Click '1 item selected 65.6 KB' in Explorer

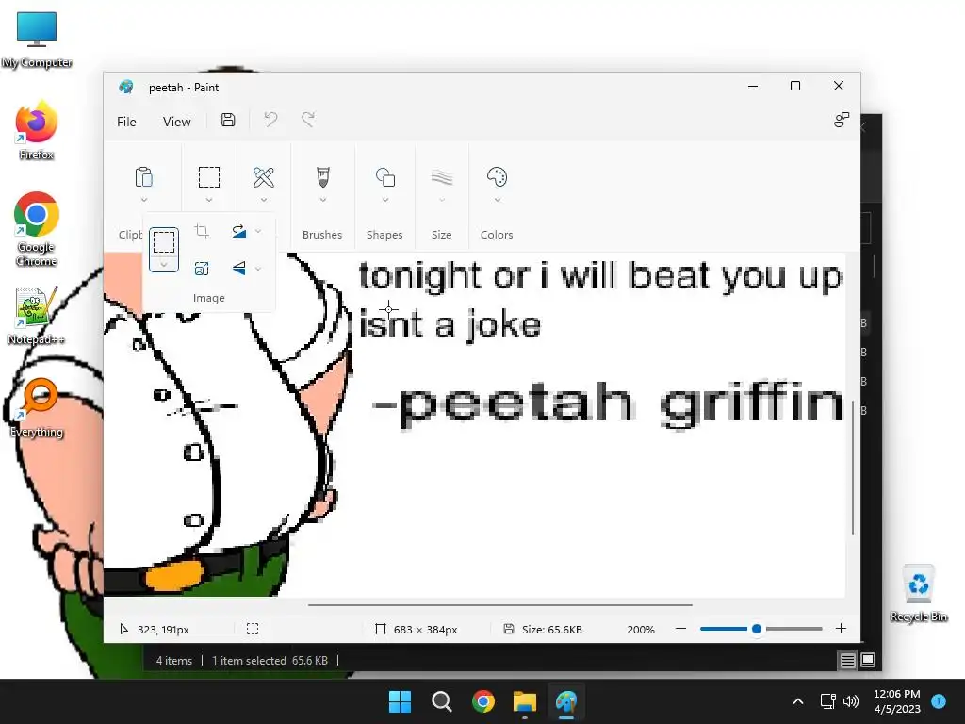[x=270, y=661]
